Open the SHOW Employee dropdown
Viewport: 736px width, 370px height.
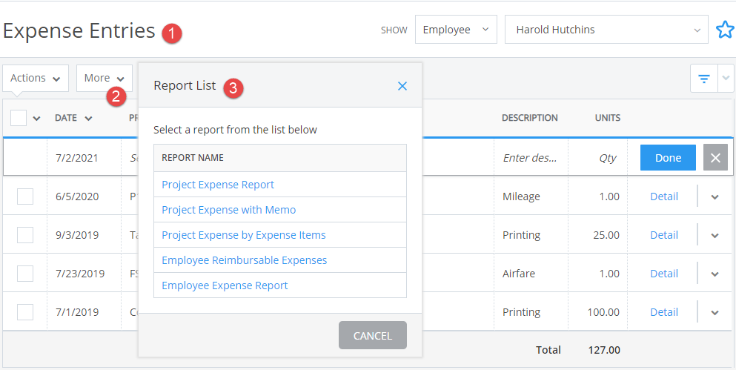(456, 30)
